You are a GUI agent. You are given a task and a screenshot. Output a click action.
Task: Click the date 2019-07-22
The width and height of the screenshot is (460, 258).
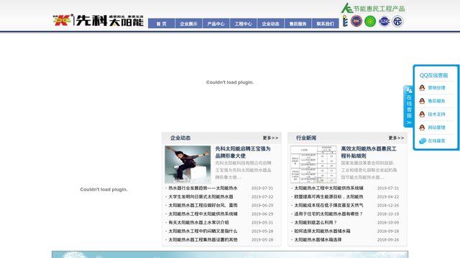262,196
